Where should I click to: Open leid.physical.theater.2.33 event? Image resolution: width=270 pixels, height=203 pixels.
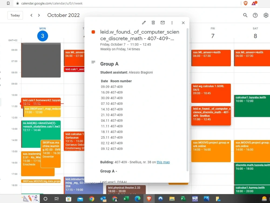[x=126, y=189]
